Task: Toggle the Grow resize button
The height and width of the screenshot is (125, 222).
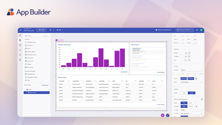Action: (x=184, y=79)
